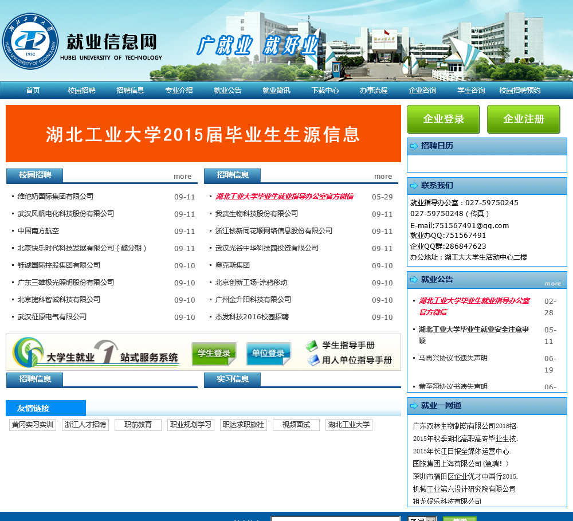Viewport: 573px width, 521px height.
Task: Open the 首页 menu item
Action: click(x=33, y=91)
